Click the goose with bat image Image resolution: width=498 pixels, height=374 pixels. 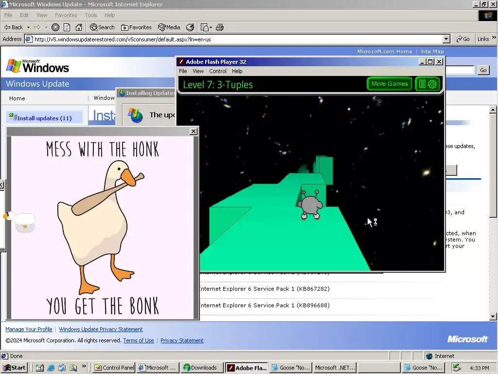(x=102, y=227)
